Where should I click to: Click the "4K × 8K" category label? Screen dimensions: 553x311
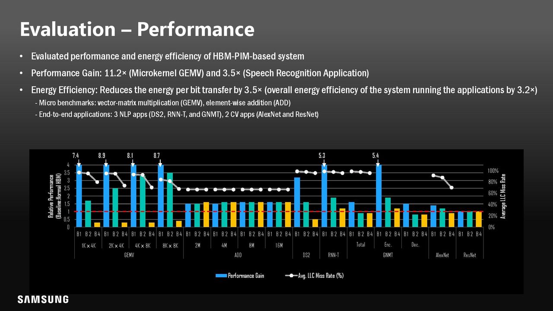tap(143, 245)
